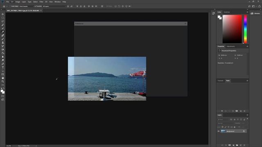Create new group folder icon in Layers
This screenshot has height=147, width=262.
pyautogui.click(x=237, y=145)
